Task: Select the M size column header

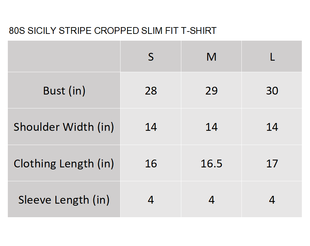Action: [x=211, y=57]
